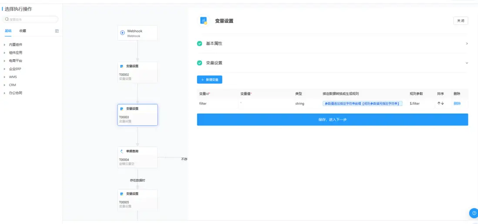Screen dimensions: 478x224
Task: Click the component search input field
Action: click(30, 20)
